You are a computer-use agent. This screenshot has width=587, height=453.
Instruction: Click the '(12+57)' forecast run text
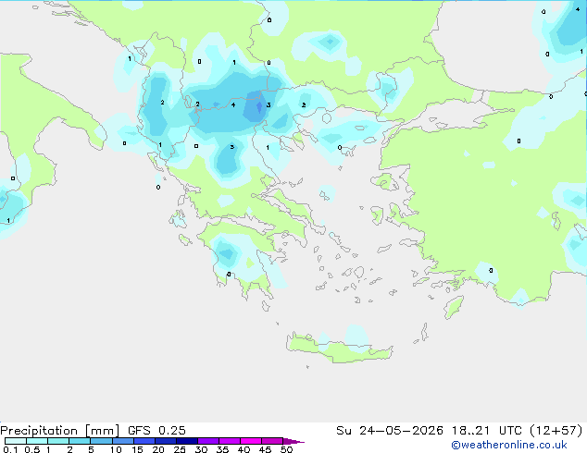pyautogui.click(x=556, y=431)
